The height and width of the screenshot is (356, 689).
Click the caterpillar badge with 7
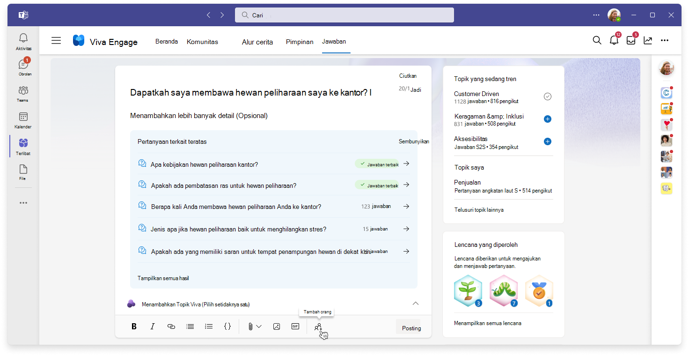coord(504,291)
